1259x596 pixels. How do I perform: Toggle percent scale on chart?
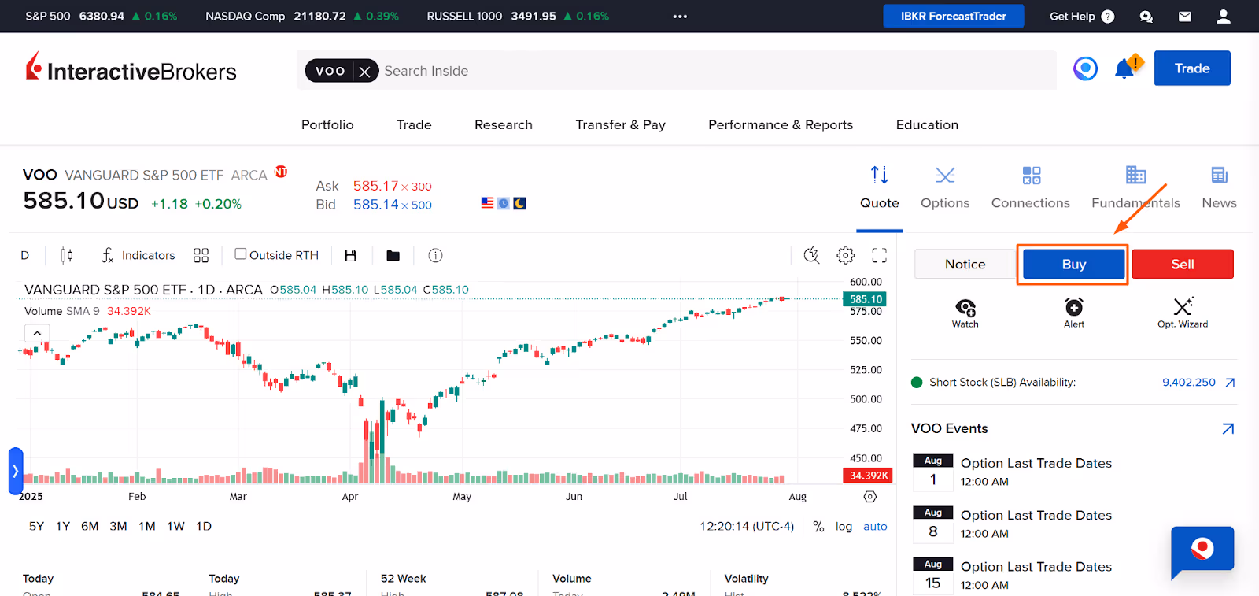point(818,527)
